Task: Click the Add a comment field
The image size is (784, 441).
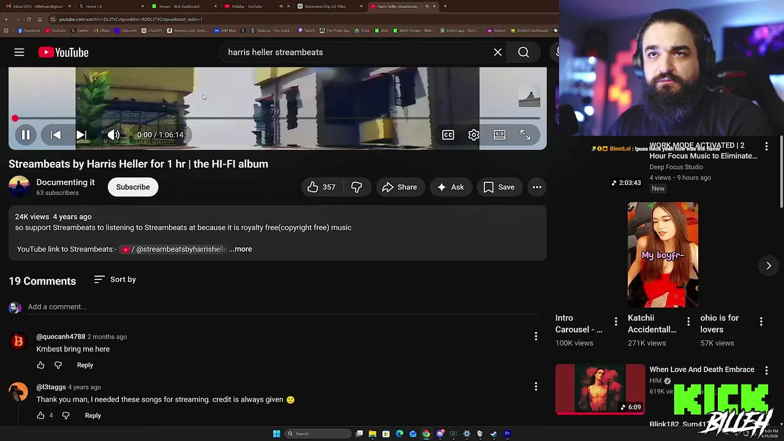Action: pos(282,307)
